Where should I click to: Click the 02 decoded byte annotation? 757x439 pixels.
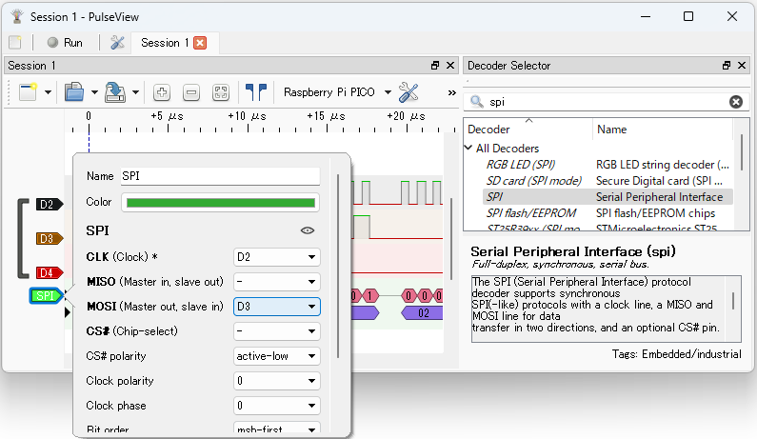tap(423, 313)
